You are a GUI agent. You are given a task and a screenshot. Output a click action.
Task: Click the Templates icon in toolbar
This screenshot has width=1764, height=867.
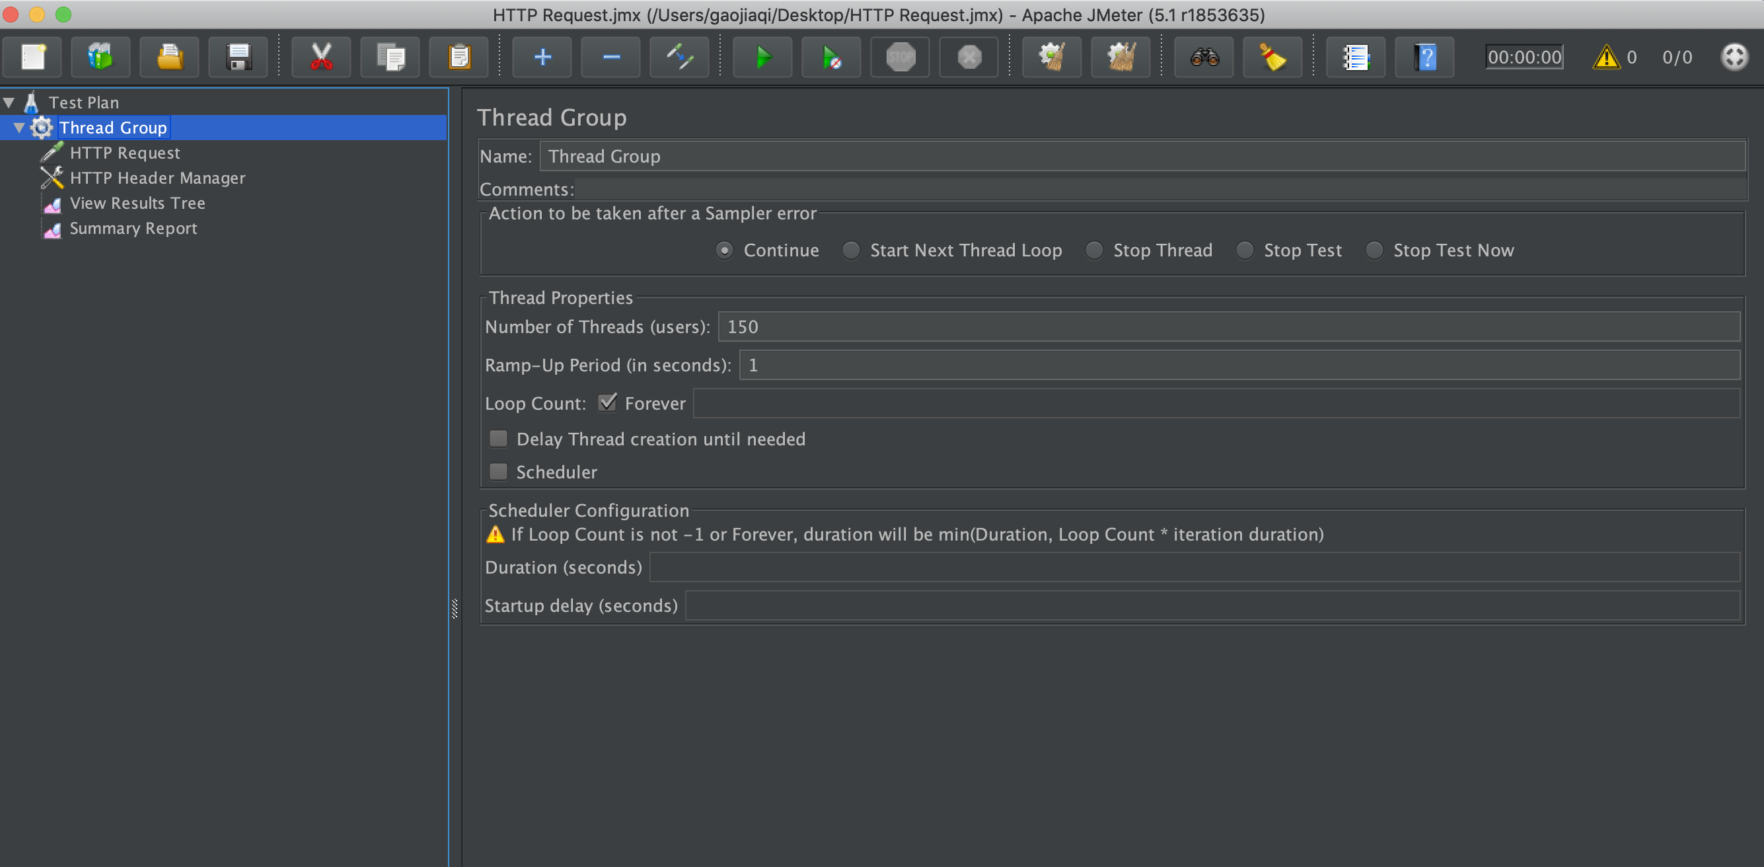point(100,57)
